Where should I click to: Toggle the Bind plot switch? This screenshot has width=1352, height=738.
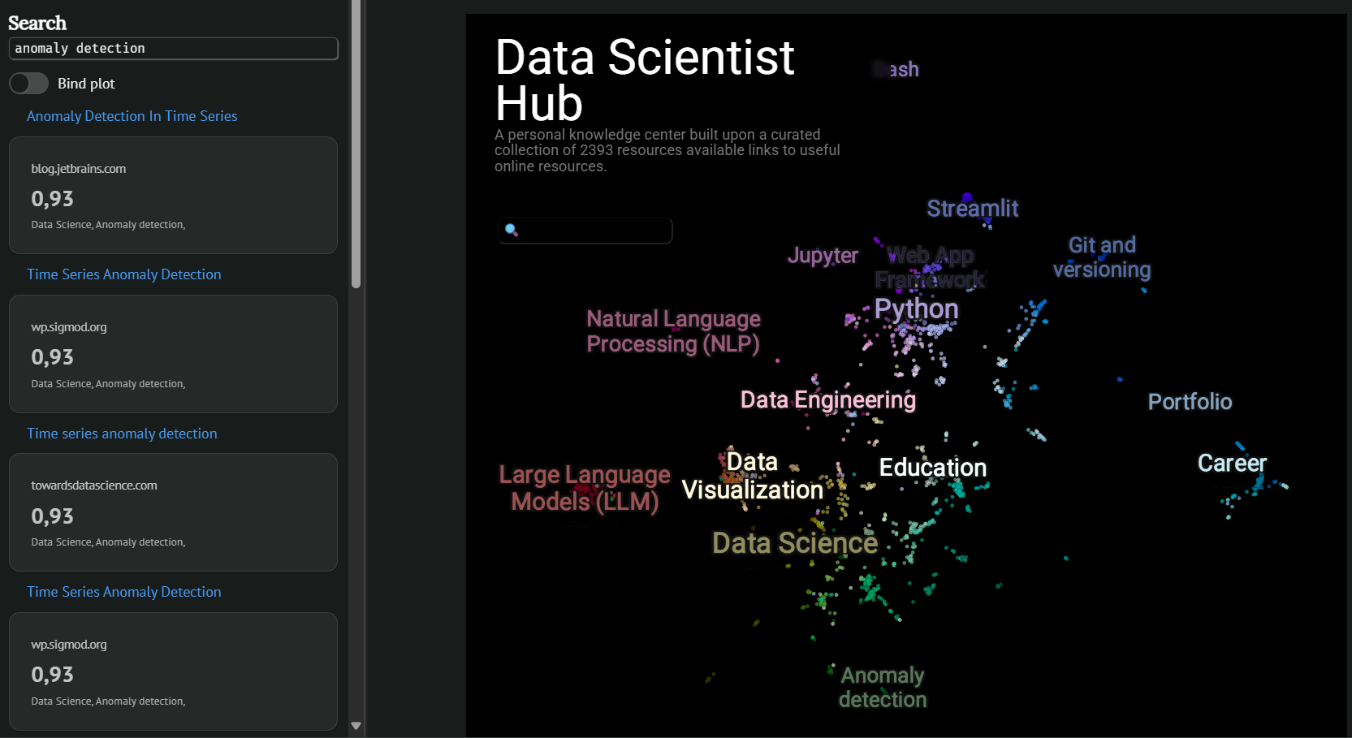point(29,84)
